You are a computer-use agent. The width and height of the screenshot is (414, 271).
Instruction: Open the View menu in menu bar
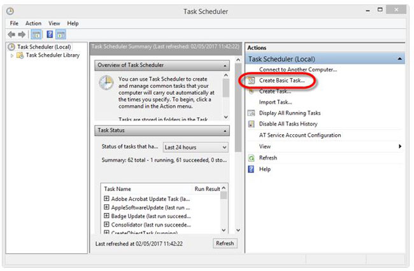tap(55, 24)
